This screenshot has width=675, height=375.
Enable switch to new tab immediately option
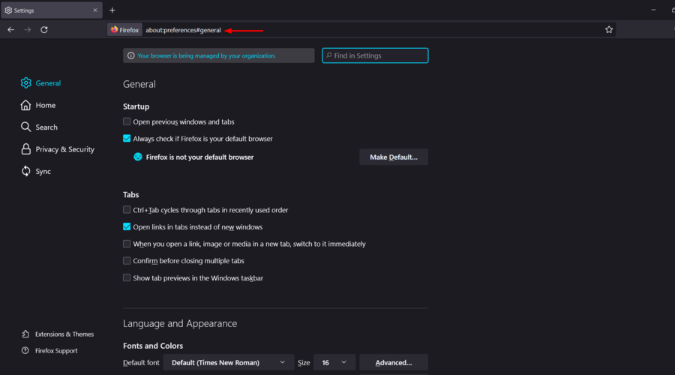pyautogui.click(x=127, y=244)
